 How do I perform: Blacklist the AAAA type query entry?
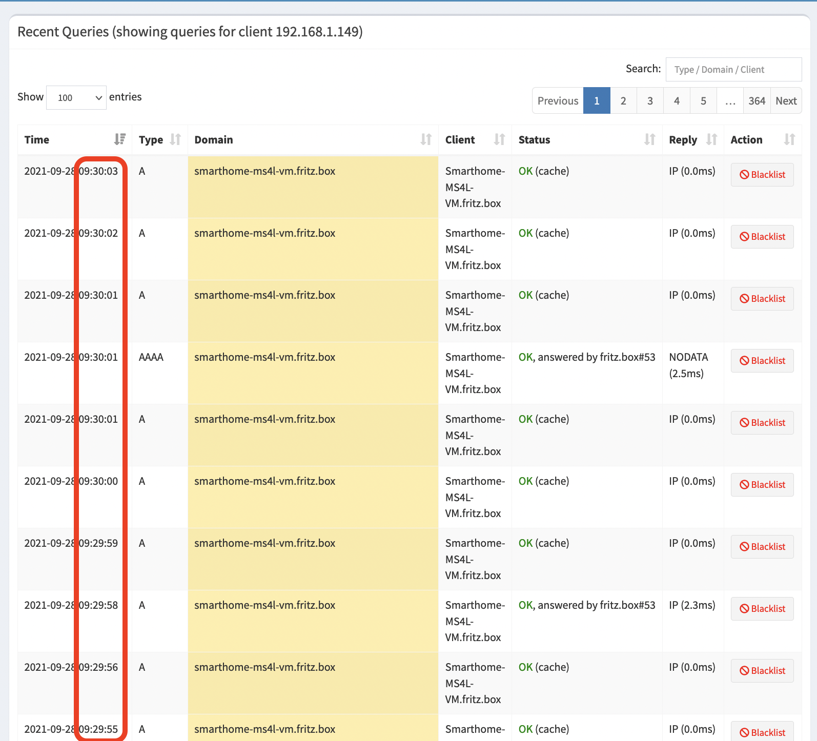762,361
